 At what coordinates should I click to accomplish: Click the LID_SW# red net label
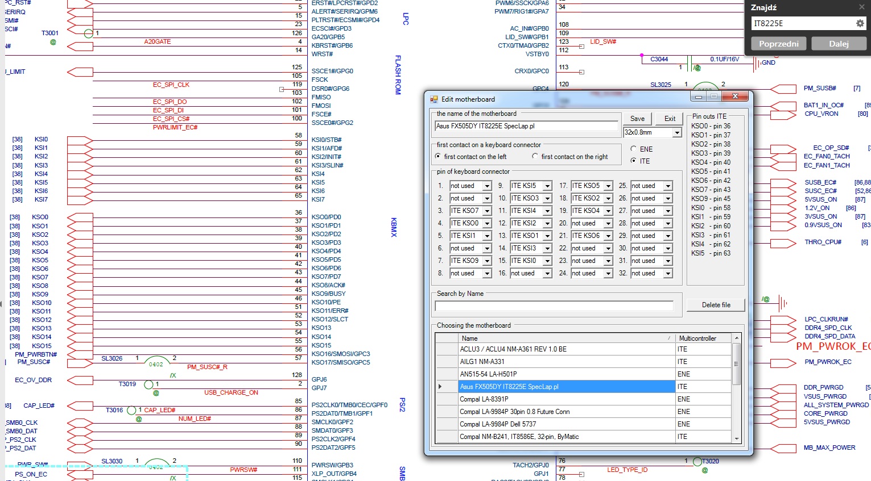pos(603,41)
